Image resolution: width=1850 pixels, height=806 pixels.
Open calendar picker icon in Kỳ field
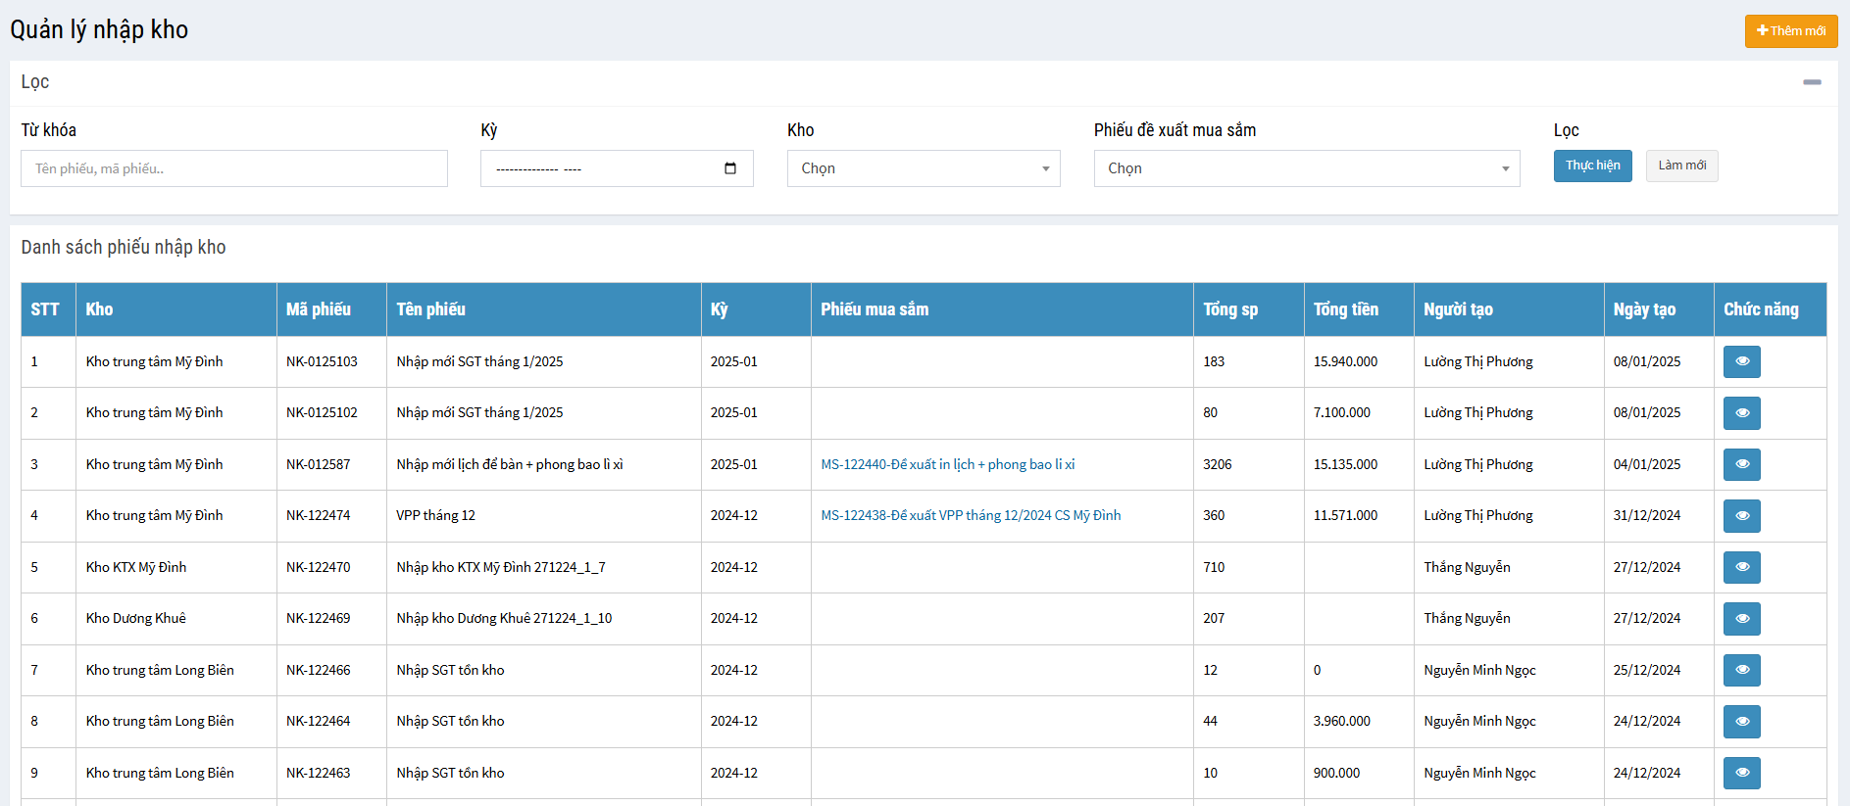pyautogui.click(x=729, y=168)
